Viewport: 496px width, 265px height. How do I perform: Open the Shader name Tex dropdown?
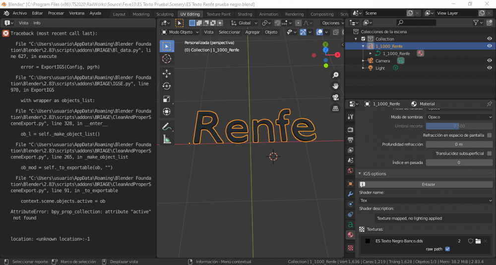(426, 201)
